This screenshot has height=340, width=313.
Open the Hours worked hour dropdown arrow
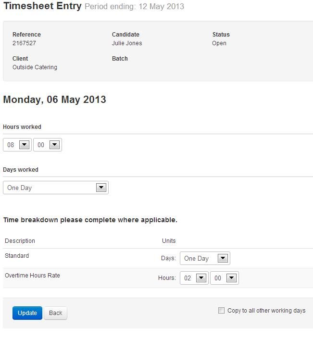pyautogui.click(x=24, y=145)
